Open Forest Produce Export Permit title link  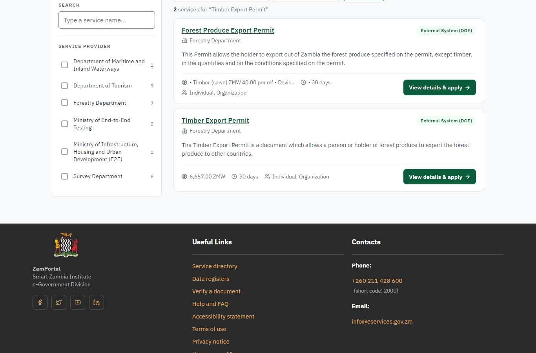[228, 30]
